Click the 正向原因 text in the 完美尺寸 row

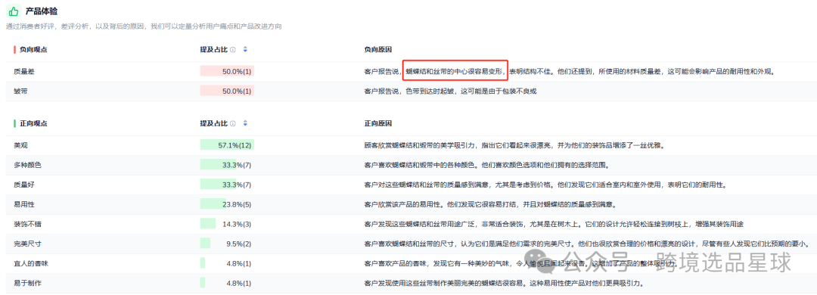pyautogui.click(x=587, y=244)
